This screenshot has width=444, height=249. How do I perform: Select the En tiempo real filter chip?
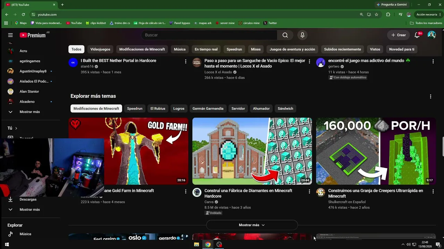click(206, 49)
